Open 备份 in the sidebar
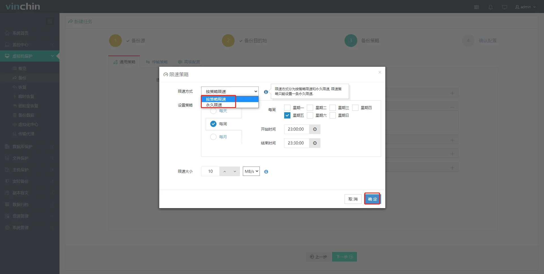The height and width of the screenshot is (274, 544). click(x=23, y=77)
